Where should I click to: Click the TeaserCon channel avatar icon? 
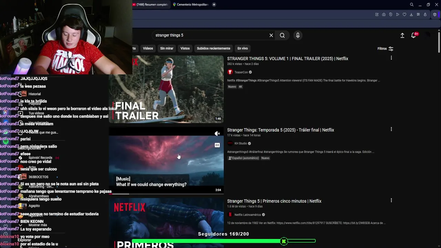pos(230,72)
